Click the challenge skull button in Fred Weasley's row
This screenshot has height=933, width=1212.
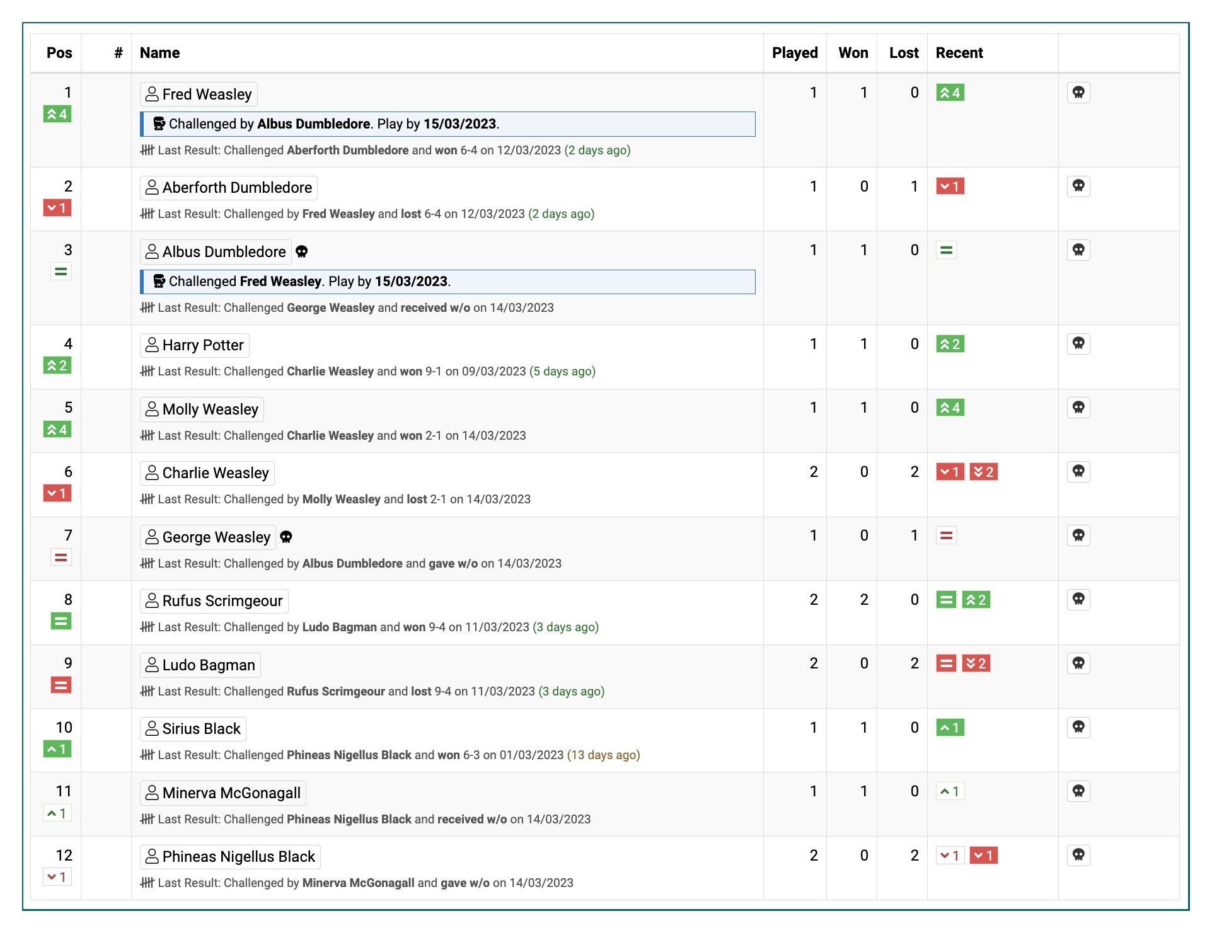point(1078,93)
